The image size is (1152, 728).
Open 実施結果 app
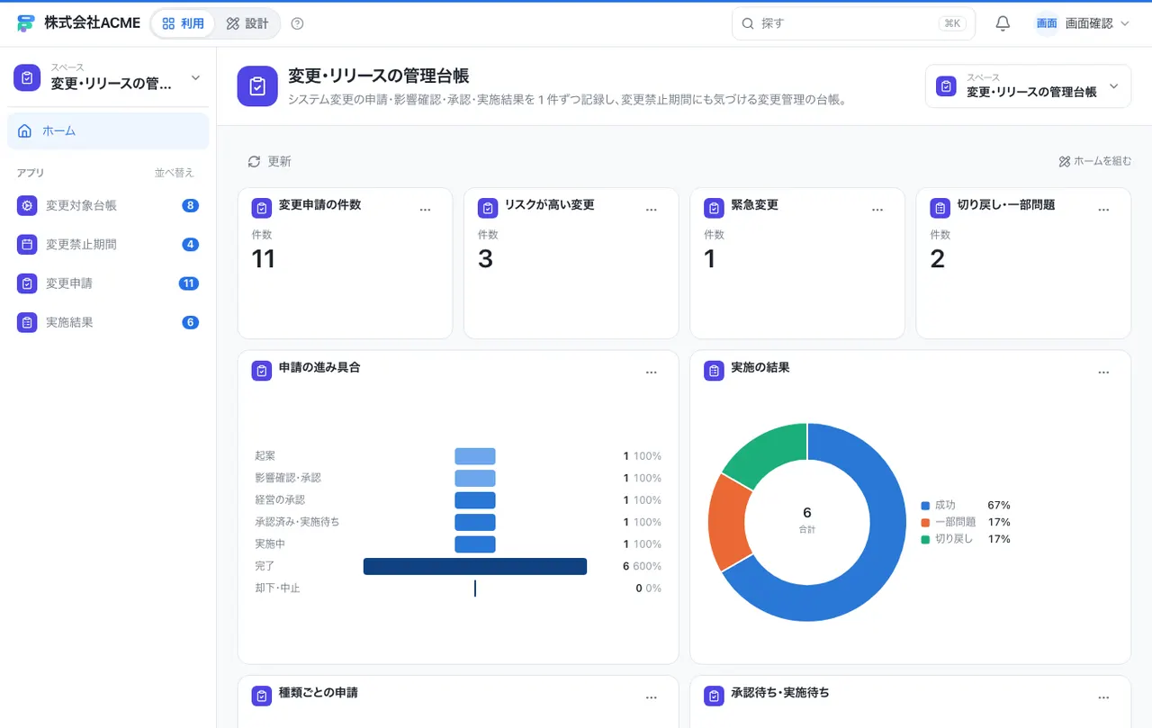click(108, 322)
